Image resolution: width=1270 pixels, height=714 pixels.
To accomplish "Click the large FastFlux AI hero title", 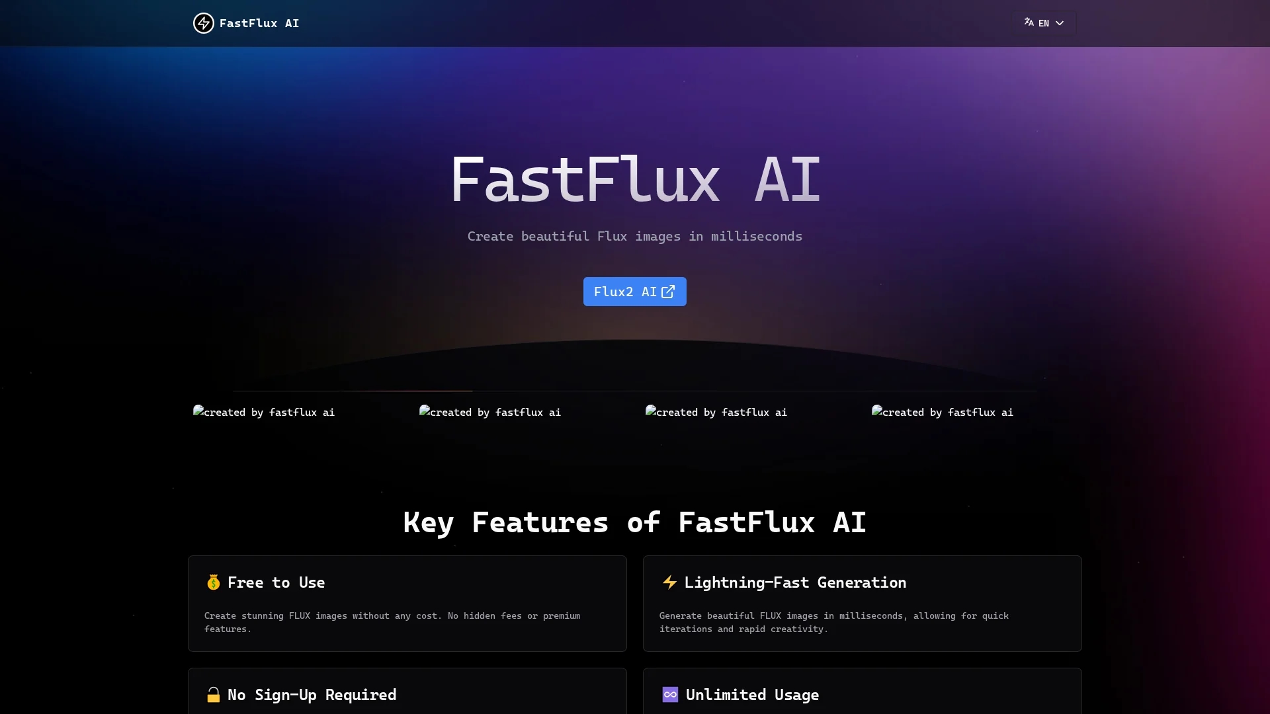I will (x=635, y=179).
